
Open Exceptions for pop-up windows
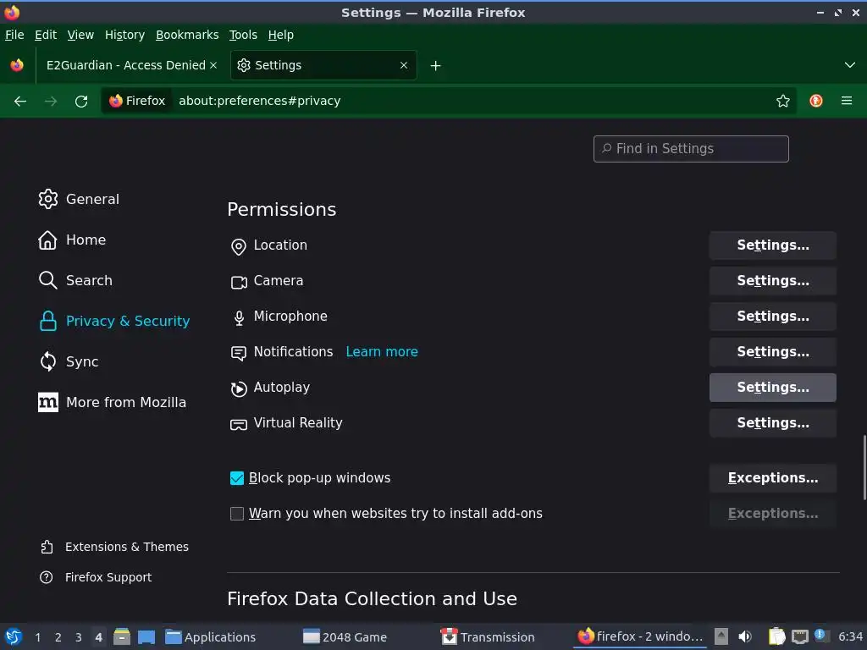pos(772,478)
